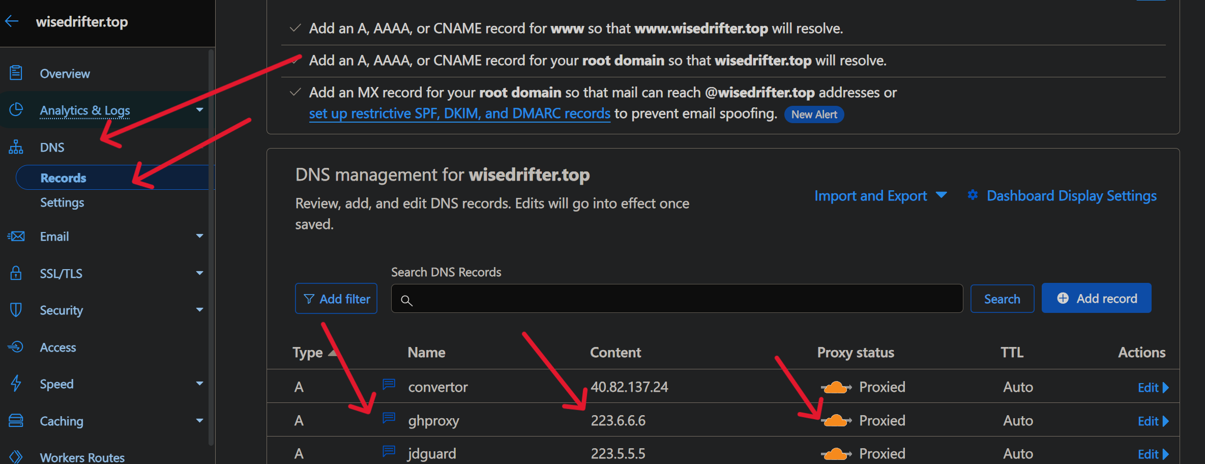Click the orange proxied cloud for jdguard
This screenshot has width=1205, height=464.
pyautogui.click(x=836, y=454)
